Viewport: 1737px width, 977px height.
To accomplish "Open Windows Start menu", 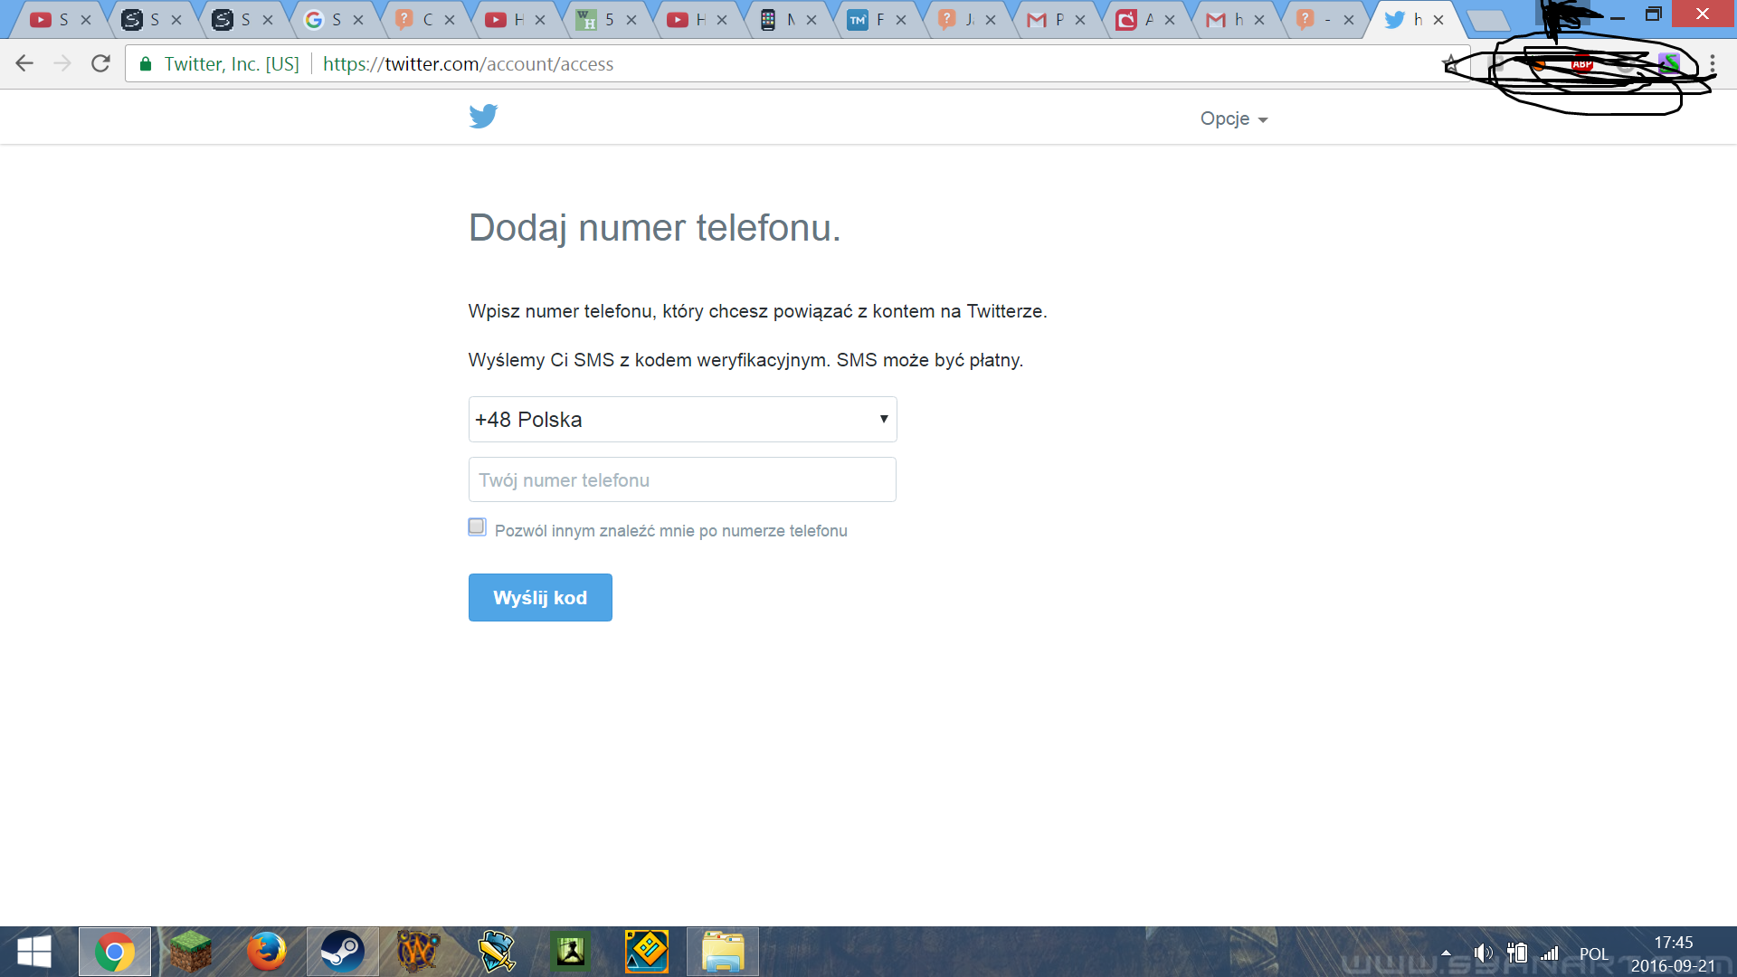I will pyautogui.click(x=33, y=952).
